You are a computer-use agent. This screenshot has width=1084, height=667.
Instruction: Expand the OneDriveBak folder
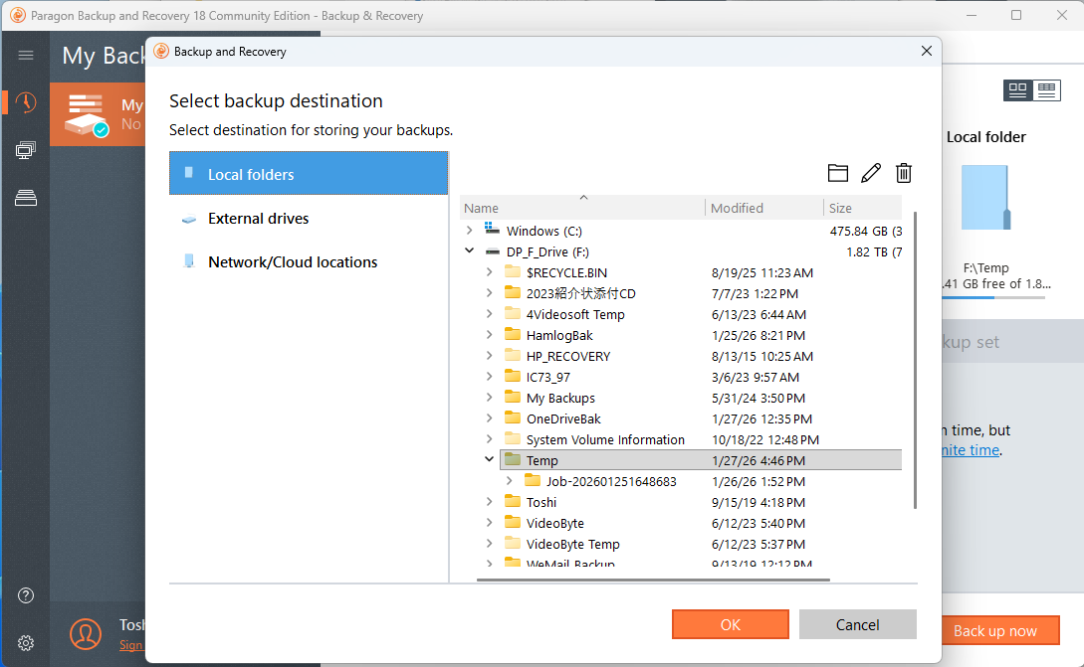pyautogui.click(x=490, y=417)
